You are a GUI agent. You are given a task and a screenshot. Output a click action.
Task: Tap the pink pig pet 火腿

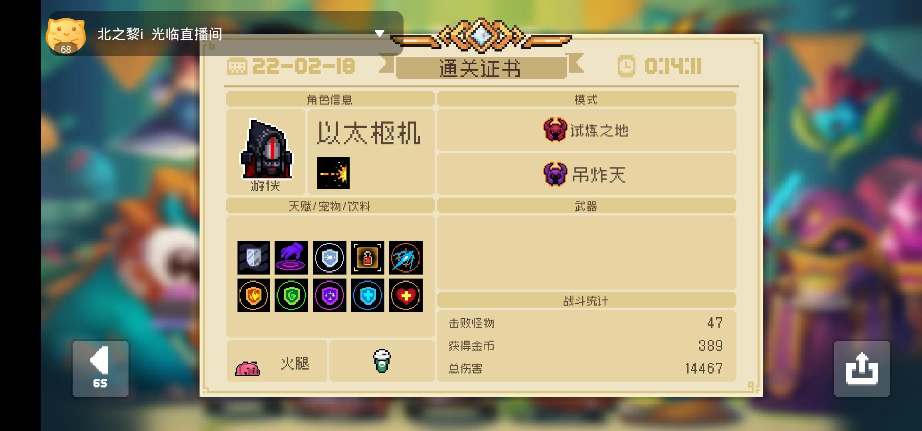(x=277, y=362)
